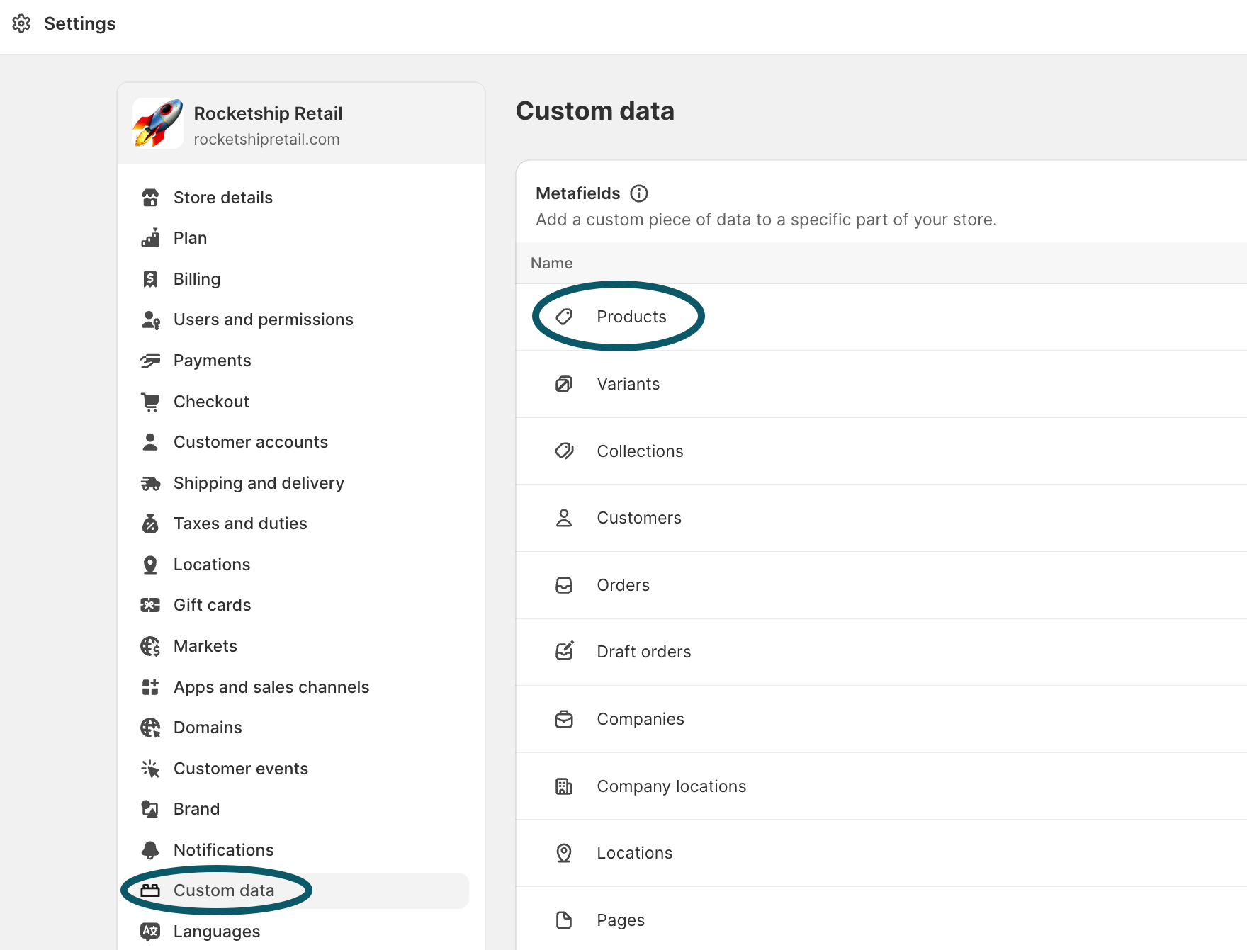Open Orders metafield definitions
1247x950 pixels.
pos(623,585)
